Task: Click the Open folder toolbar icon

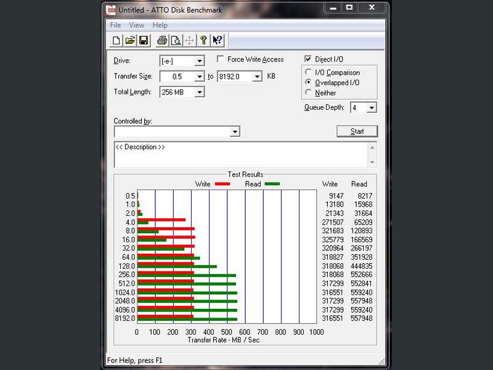Action: click(x=129, y=41)
